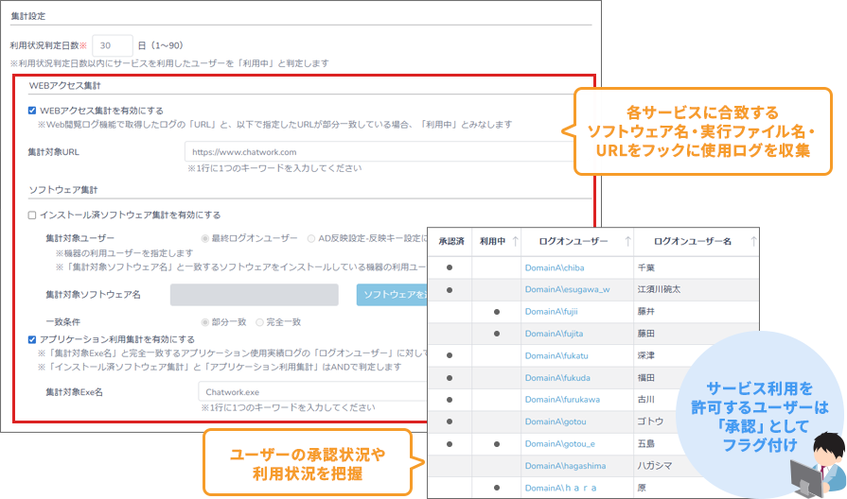Open the DomainA\h a r a link

[560, 488]
